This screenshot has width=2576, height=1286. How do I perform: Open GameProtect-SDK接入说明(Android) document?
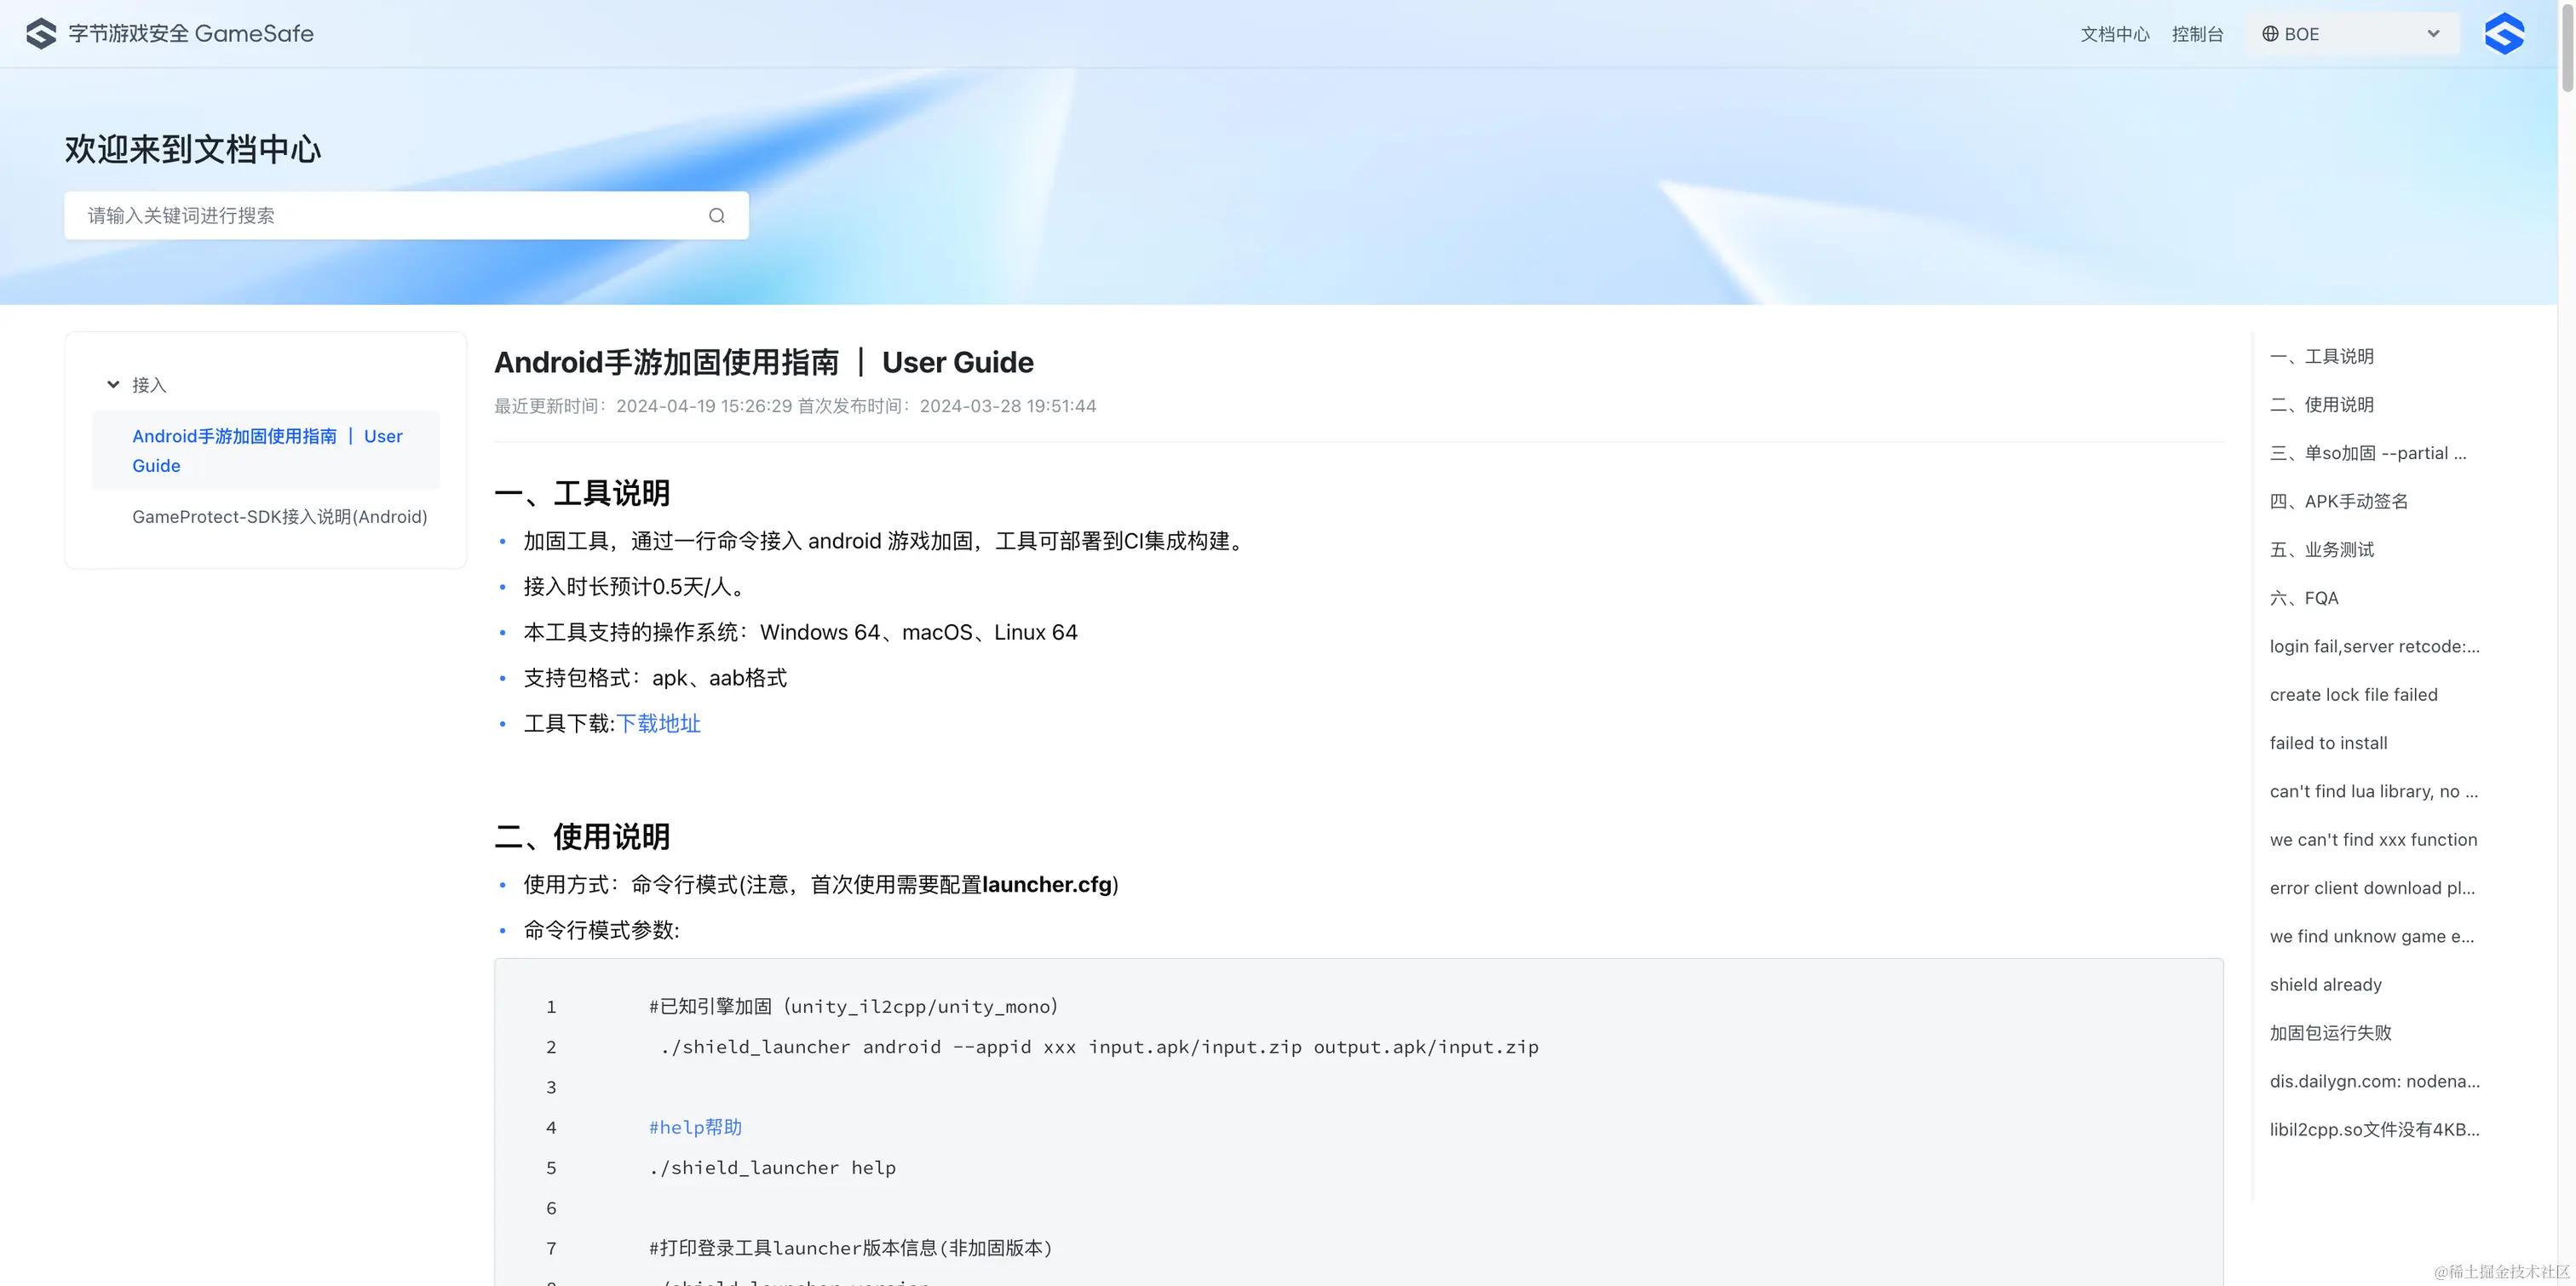coord(279,517)
